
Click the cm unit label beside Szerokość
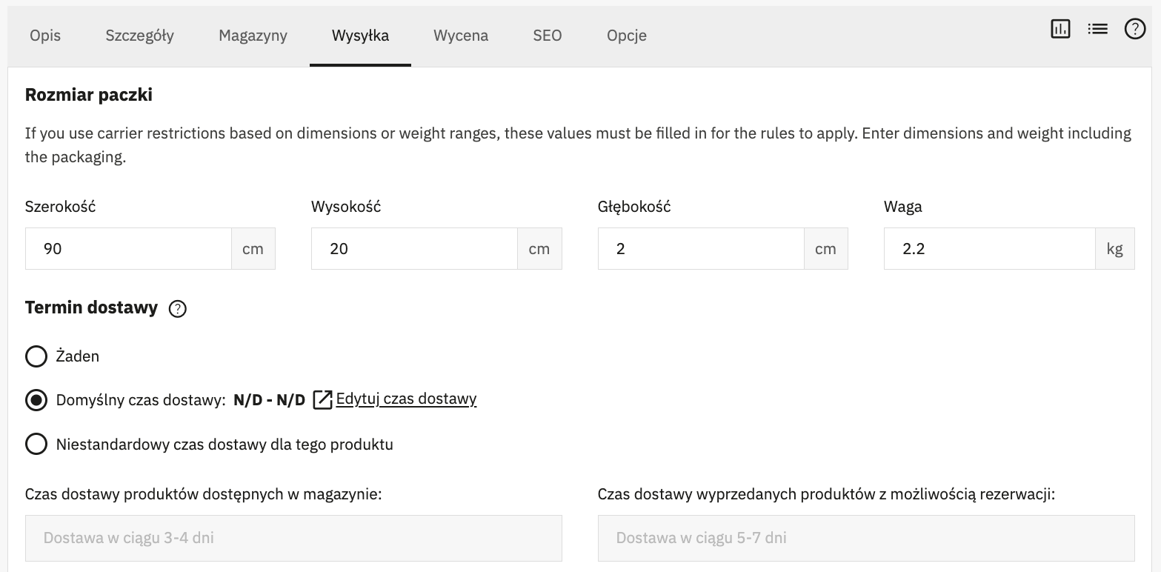tap(253, 249)
